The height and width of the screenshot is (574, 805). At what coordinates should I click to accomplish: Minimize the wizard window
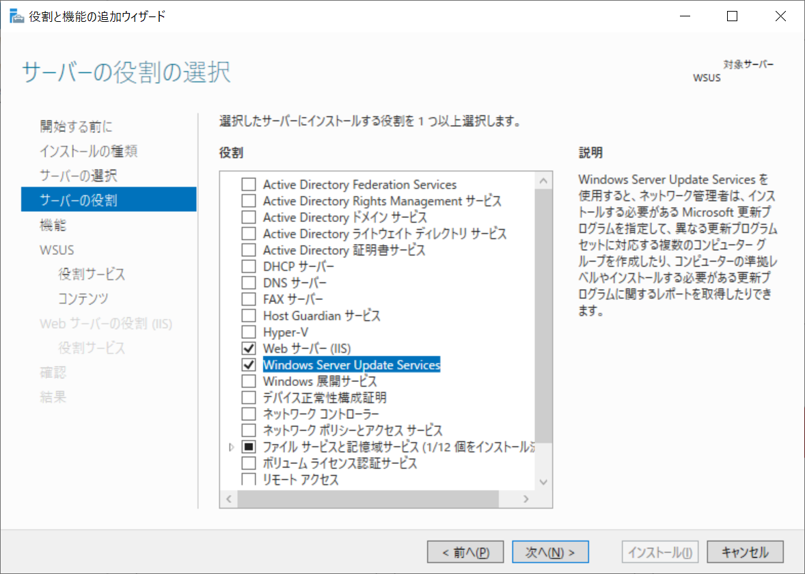coord(685,16)
